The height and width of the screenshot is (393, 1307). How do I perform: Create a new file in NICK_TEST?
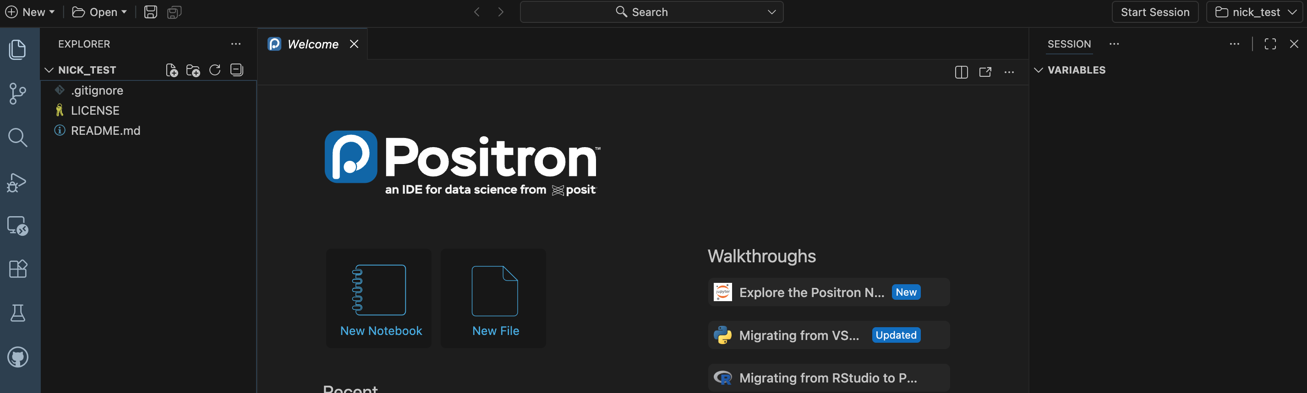pyautogui.click(x=172, y=70)
